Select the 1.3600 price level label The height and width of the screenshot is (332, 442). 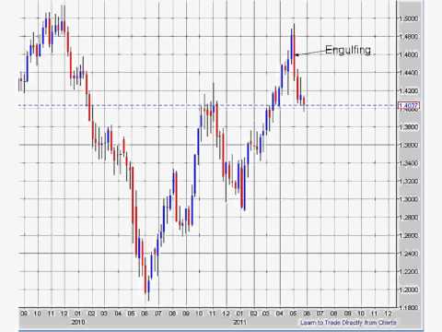[409, 145]
